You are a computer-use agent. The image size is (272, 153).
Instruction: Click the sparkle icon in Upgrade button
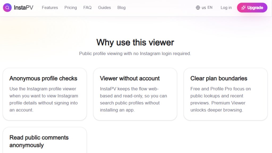point(243,8)
